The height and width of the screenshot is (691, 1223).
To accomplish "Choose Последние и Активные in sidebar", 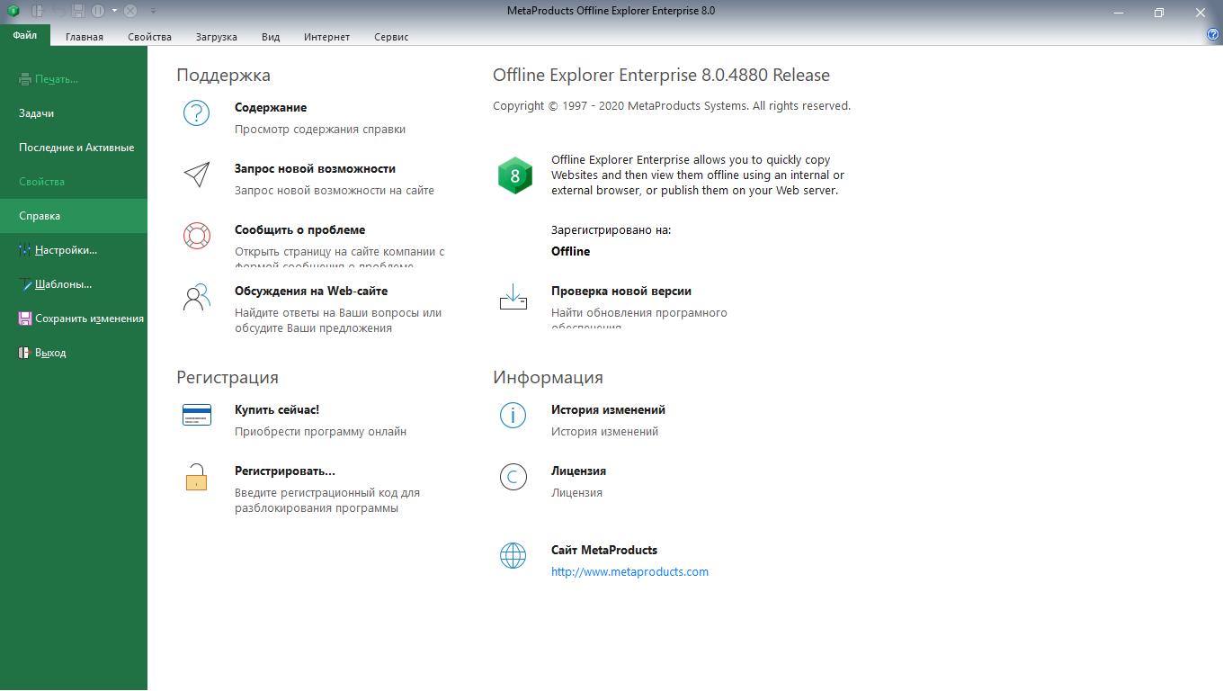I will [x=76, y=148].
